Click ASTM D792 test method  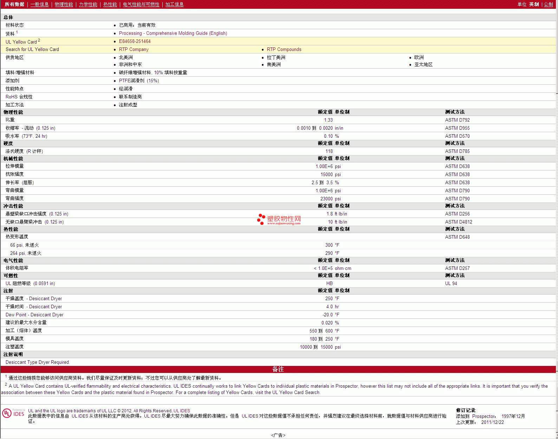[x=457, y=120]
